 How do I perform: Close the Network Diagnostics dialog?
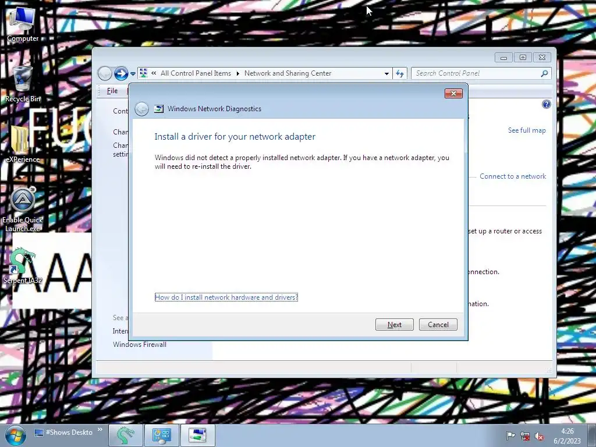coord(453,94)
